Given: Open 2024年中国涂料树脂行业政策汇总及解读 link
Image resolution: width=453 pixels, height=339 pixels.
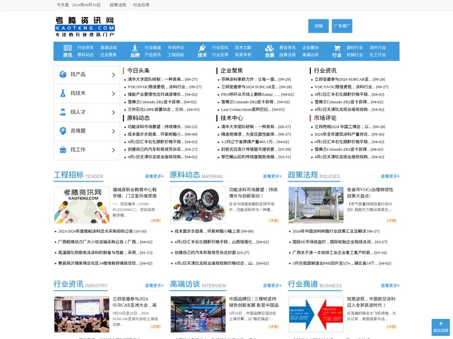Looking at the screenshot, I should tap(329, 231).
